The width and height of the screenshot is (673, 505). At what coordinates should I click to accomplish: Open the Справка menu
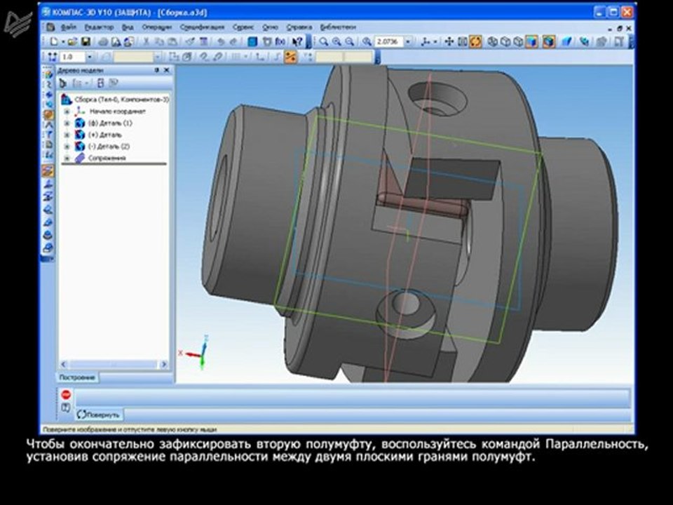click(299, 27)
